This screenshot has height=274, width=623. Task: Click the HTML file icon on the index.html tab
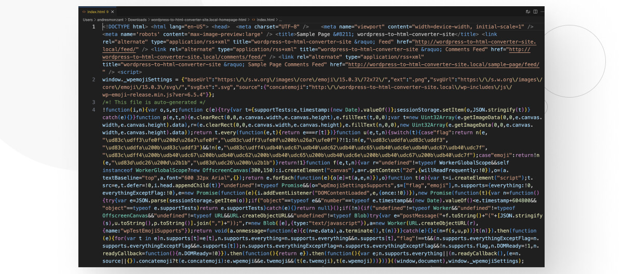83,11
